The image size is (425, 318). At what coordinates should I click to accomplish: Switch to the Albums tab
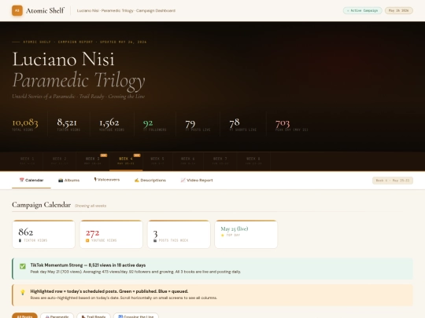click(68, 180)
